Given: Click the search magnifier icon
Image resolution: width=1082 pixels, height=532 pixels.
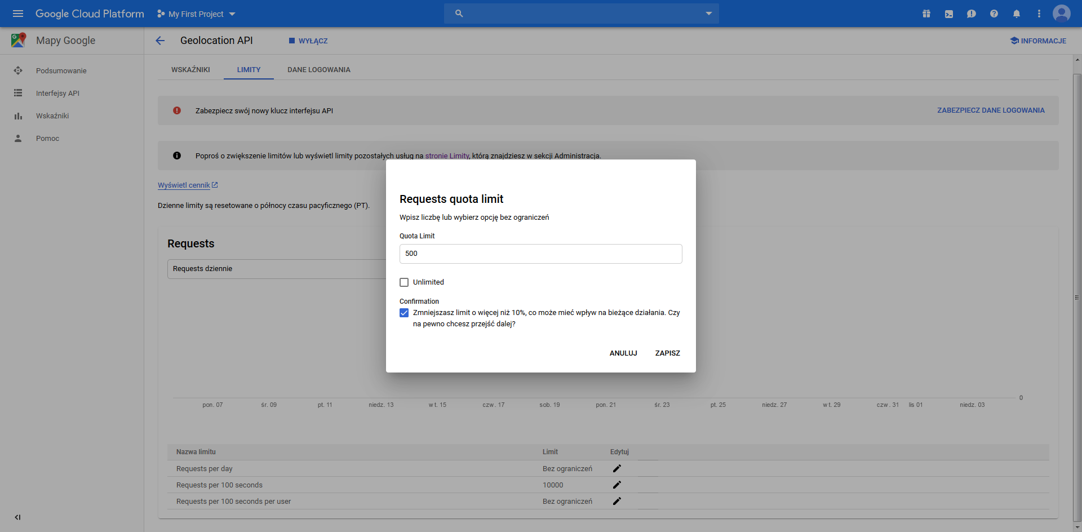Looking at the screenshot, I should (x=459, y=14).
